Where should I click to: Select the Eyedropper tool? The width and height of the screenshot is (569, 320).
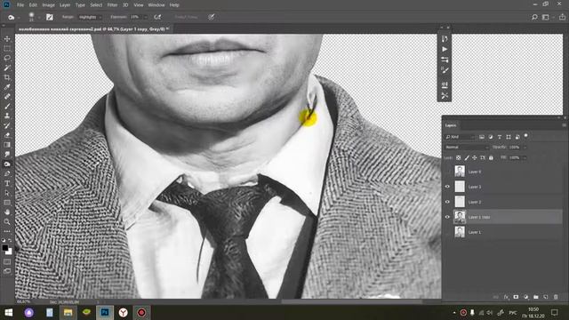7,87
